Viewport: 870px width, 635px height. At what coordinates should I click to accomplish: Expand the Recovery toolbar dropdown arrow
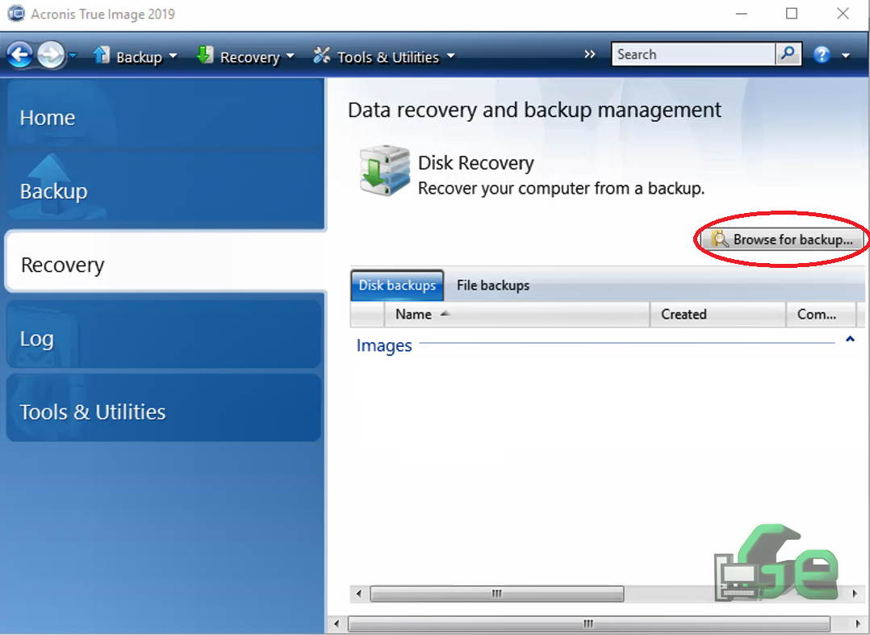click(x=290, y=56)
